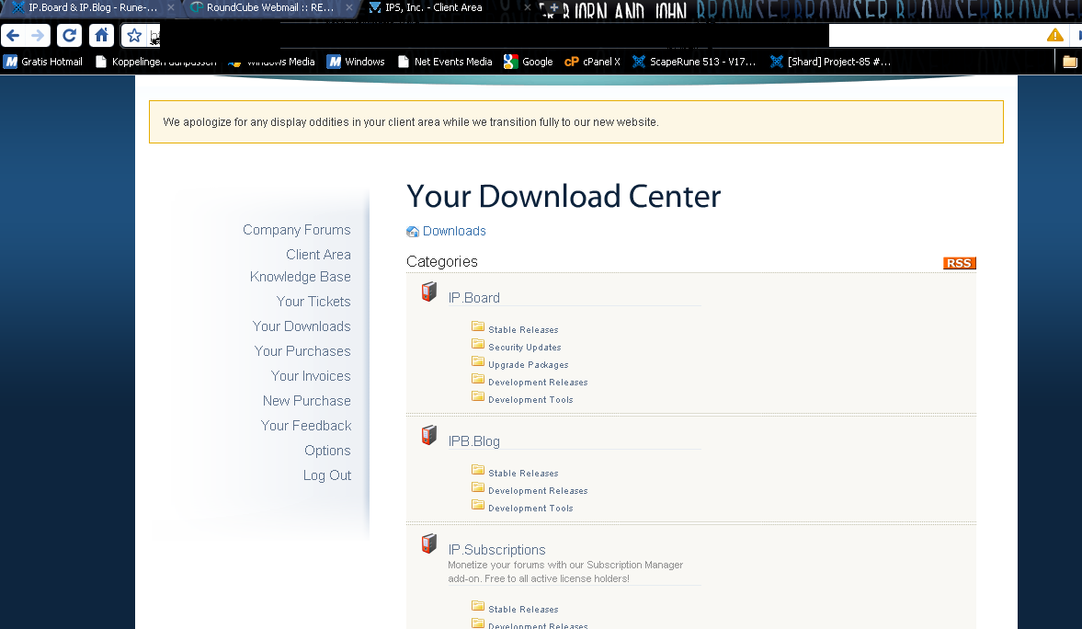The width and height of the screenshot is (1082, 629).
Task: Open Stable Releases under IPB.Blog
Action: point(523,473)
